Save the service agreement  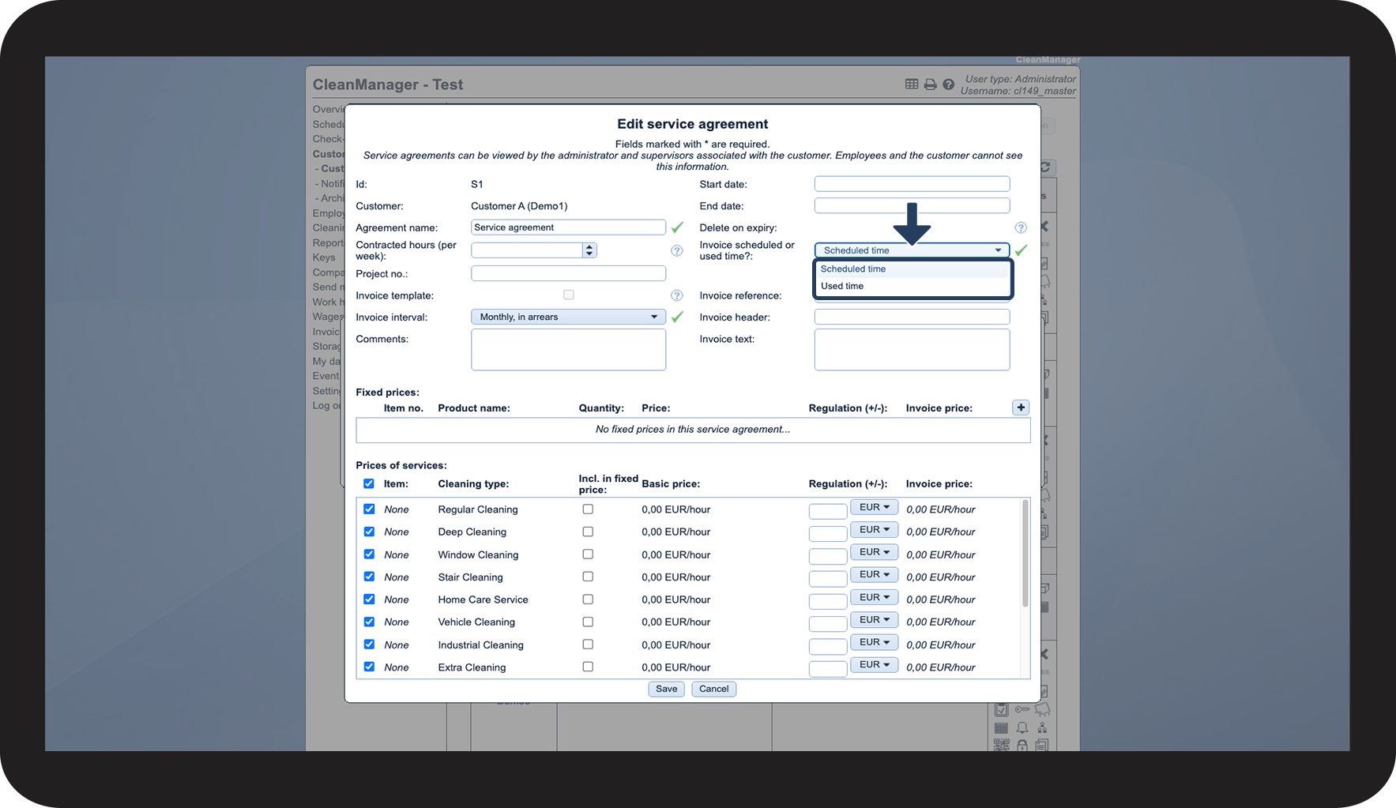pos(666,689)
